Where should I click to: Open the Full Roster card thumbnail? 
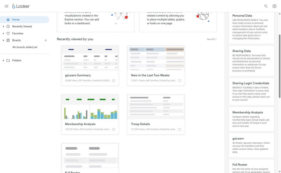pyautogui.click(x=90, y=155)
